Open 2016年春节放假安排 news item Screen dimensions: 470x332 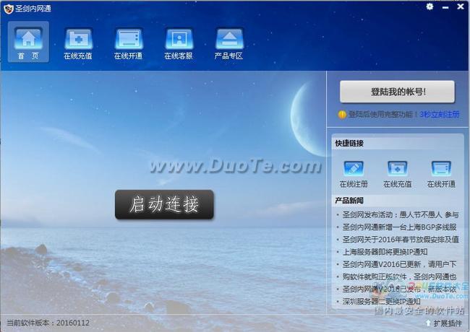(399, 239)
